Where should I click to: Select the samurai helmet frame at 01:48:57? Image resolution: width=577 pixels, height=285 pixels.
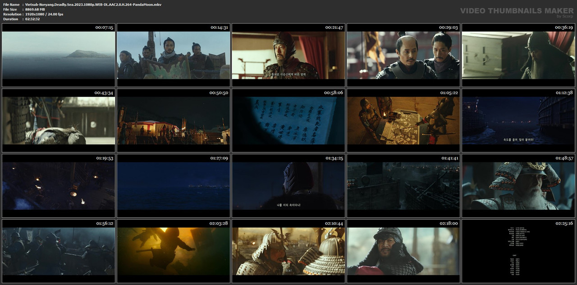point(518,186)
